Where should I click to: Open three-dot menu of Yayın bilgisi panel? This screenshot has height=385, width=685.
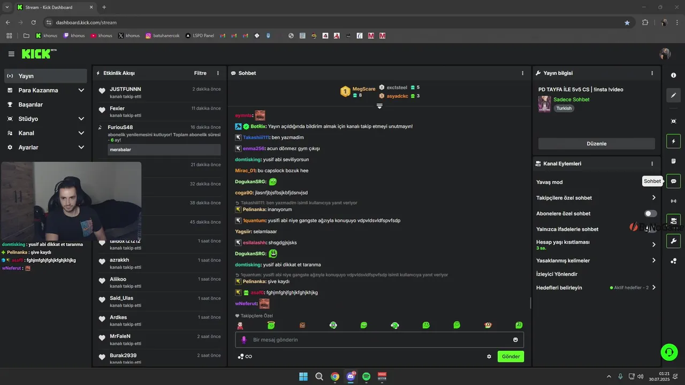652,73
